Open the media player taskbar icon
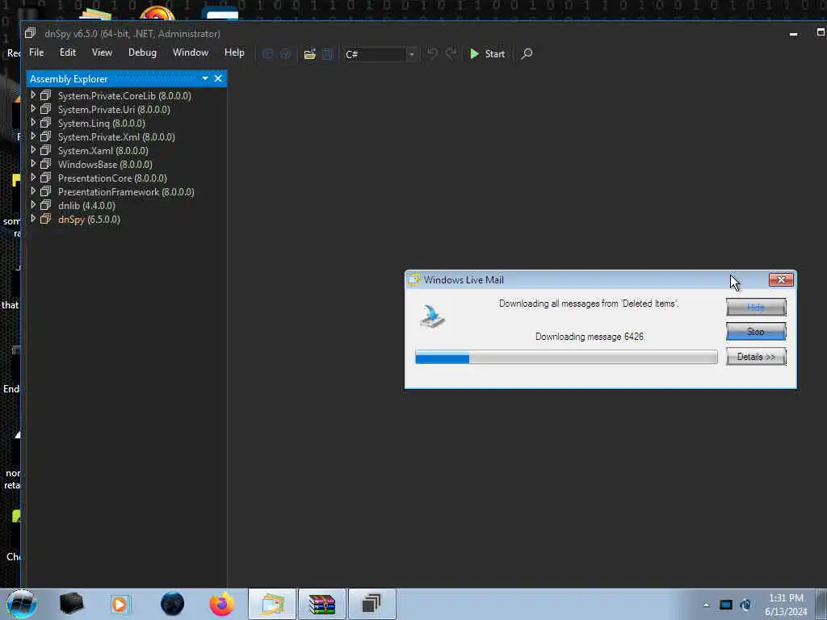 pos(120,604)
